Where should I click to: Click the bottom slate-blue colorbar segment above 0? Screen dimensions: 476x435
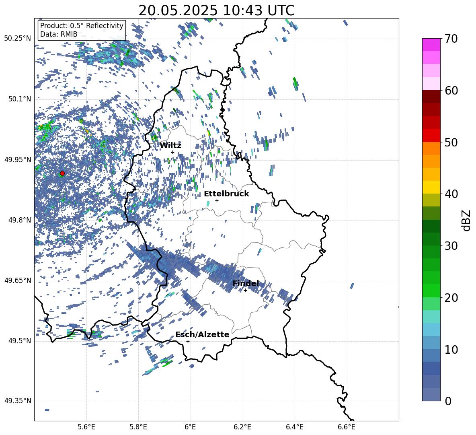[x=431, y=394]
